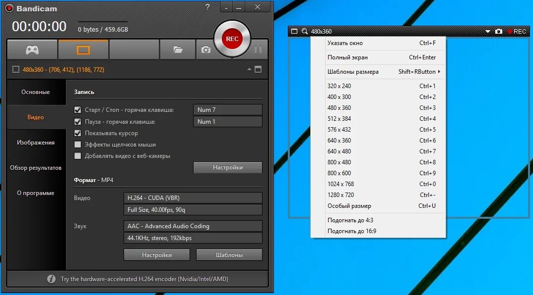Open Bandicam help question mark
Screen dimensions: 533x295
[207, 7]
